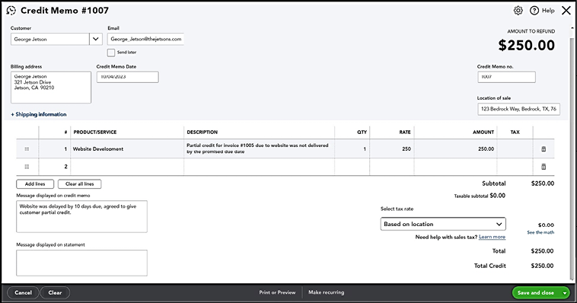
Task: Close the Credit Memo window
Action: click(x=566, y=11)
